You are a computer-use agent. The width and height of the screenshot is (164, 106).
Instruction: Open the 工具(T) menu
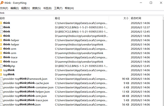[x=58, y=8]
